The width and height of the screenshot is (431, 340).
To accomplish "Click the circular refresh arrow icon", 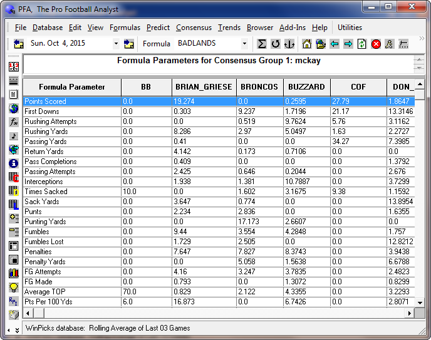I will click(x=276, y=44).
